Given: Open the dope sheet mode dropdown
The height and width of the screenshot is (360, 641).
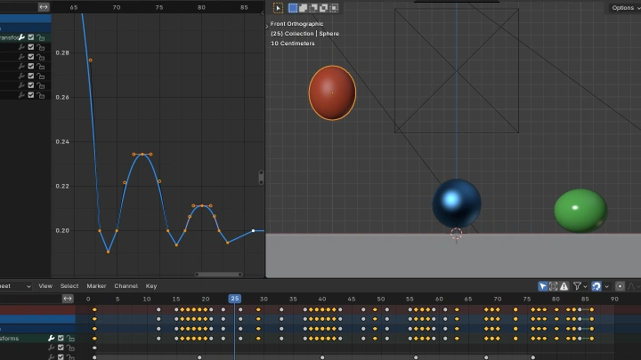Looking at the screenshot, I should click(16, 286).
